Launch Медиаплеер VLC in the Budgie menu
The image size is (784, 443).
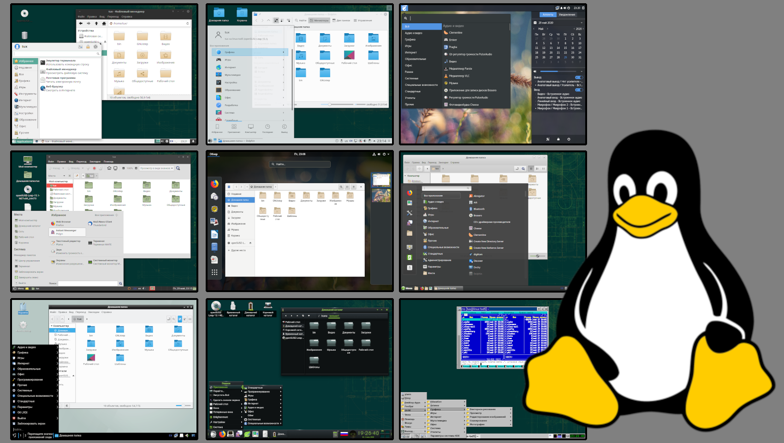coord(459,76)
